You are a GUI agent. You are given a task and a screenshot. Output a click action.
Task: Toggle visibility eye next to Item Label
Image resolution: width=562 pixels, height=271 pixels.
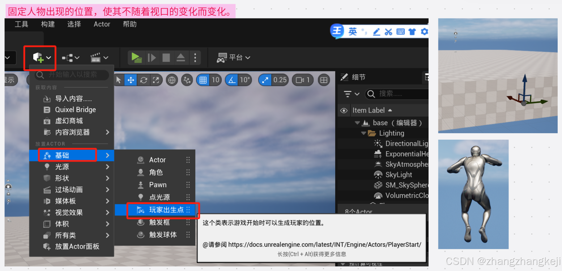[343, 110]
